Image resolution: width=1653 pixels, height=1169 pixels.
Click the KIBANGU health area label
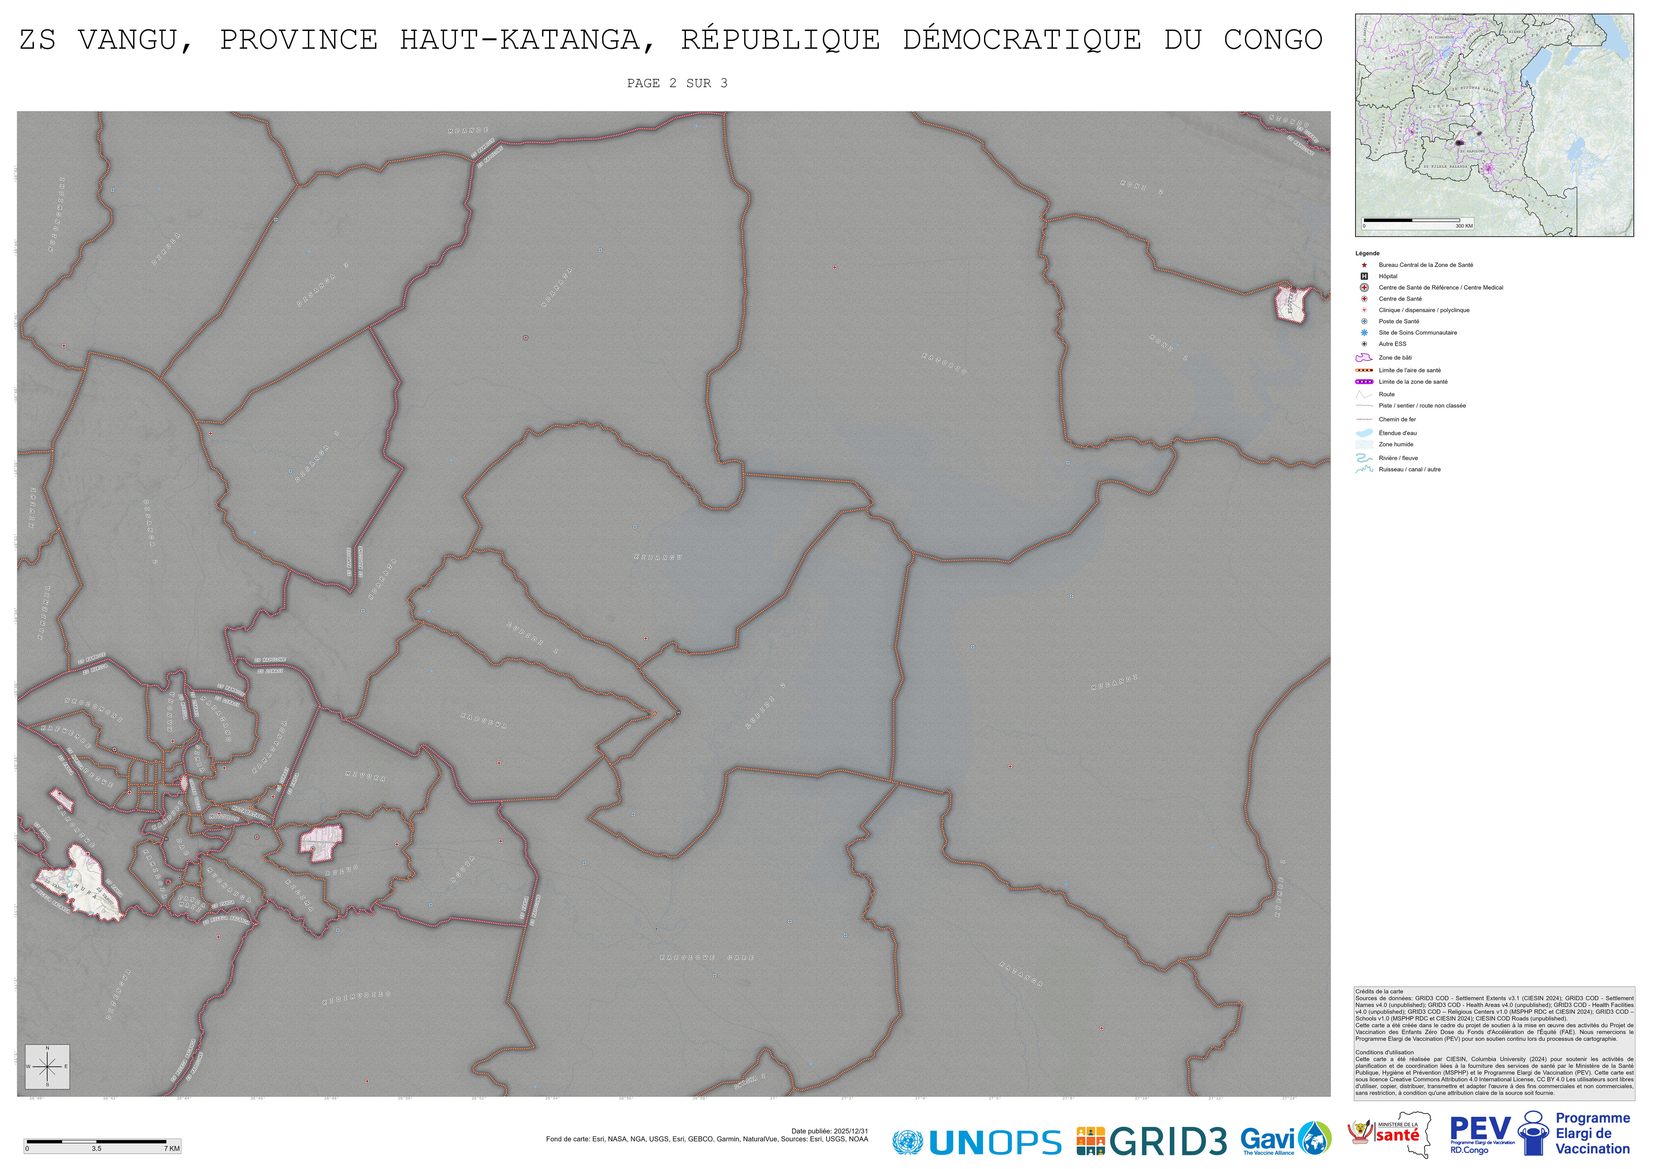click(x=657, y=557)
